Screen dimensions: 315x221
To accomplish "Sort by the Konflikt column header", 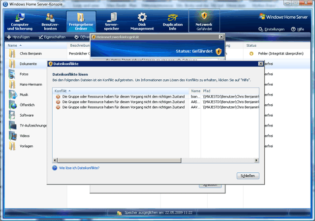I will pyautogui.click(x=122, y=91).
